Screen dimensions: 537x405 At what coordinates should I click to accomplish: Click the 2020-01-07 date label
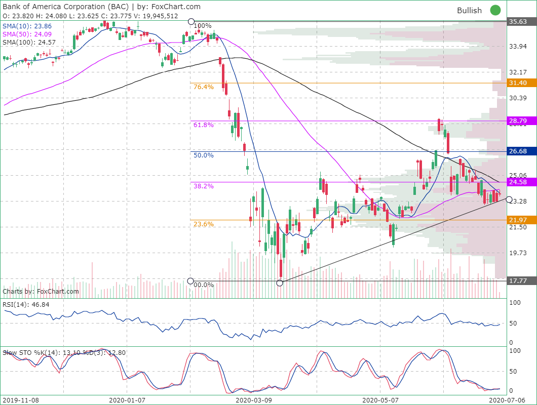(127, 400)
